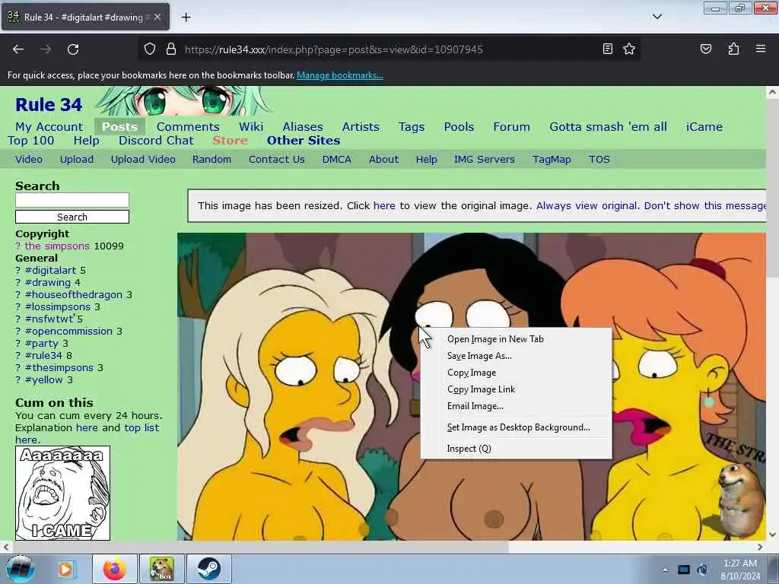
Task: Focus the Search text field
Action: (72, 200)
